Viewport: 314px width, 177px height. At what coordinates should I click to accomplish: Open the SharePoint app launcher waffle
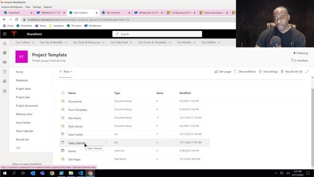[4, 34]
